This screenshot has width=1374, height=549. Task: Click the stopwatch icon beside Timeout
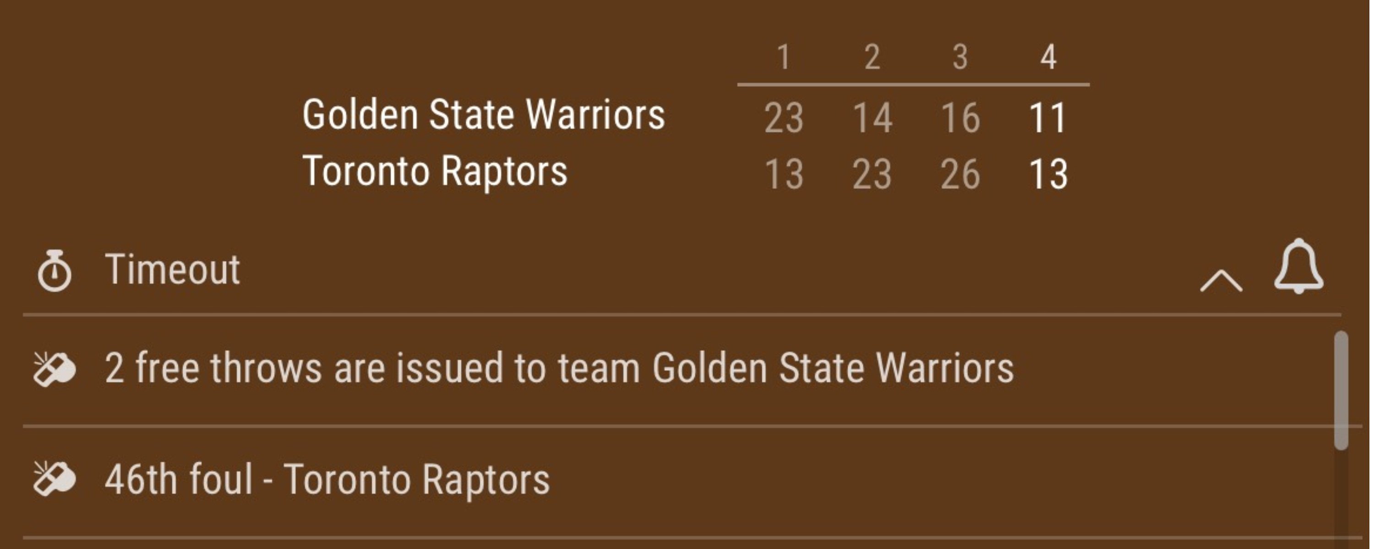(x=54, y=271)
